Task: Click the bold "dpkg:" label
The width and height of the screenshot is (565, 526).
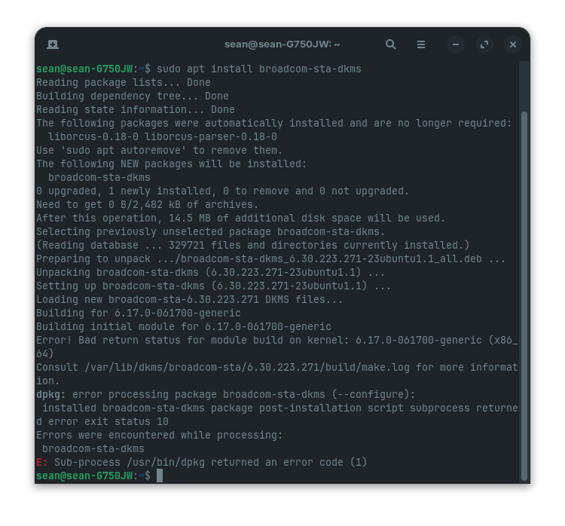Action: coord(51,394)
